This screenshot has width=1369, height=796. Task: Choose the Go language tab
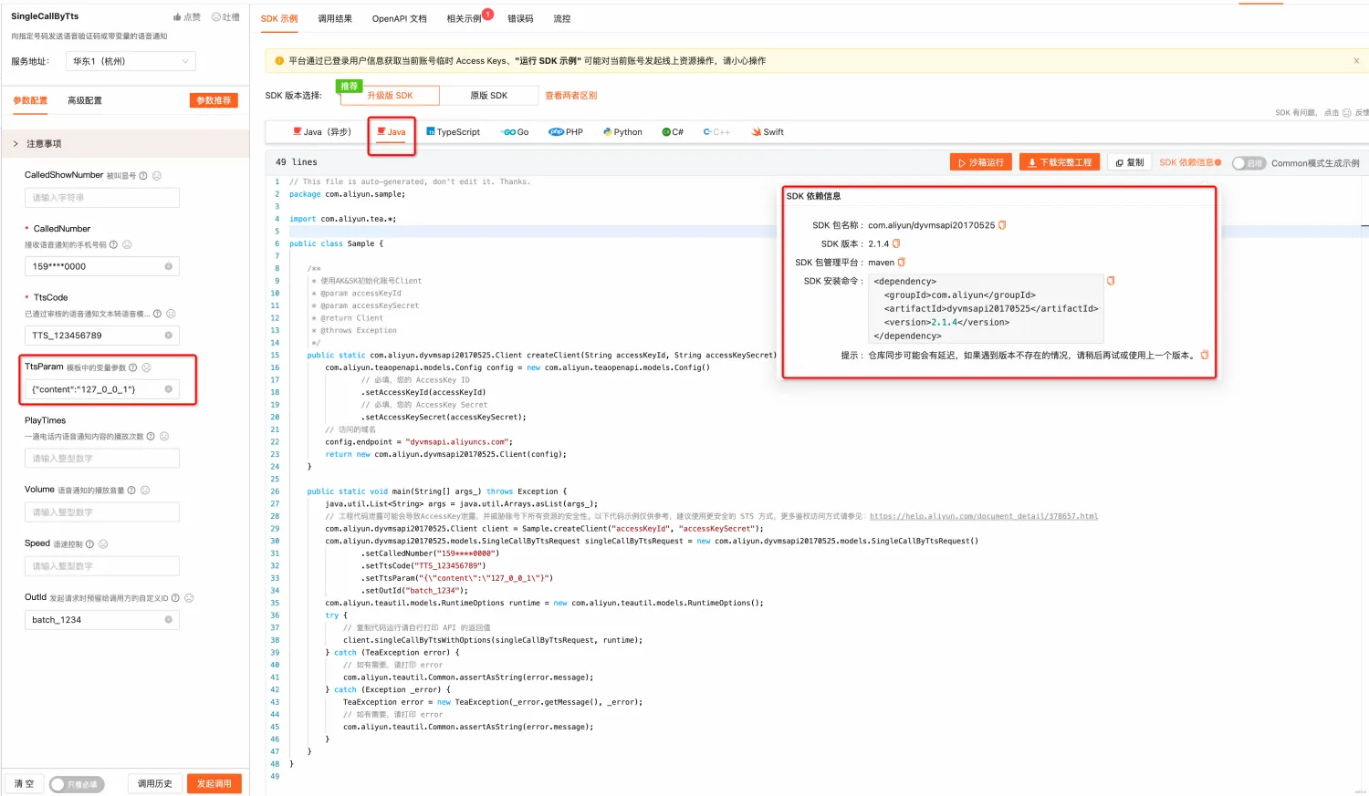516,132
